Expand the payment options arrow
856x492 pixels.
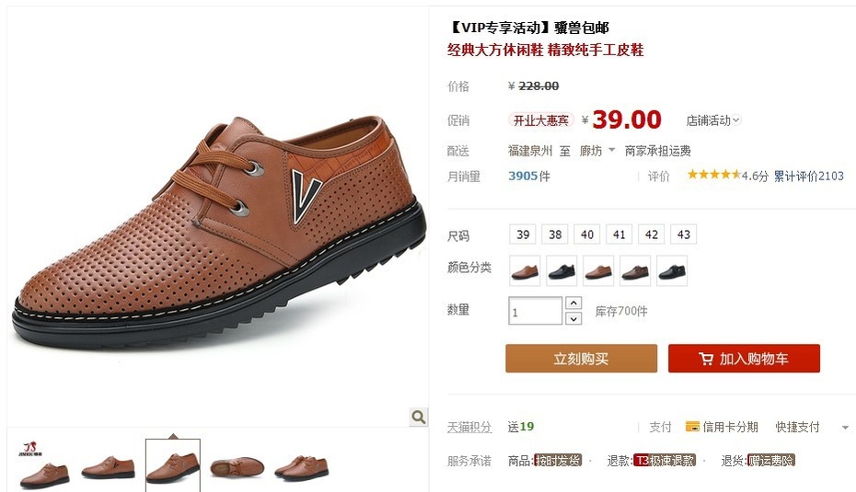(x=845, y=428)
